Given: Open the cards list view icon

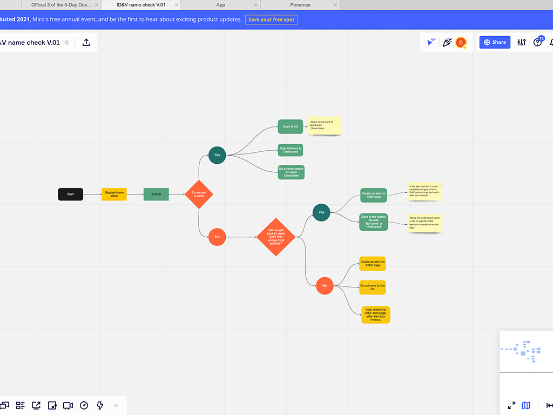Looking at the screenshot, I should (21, 405).
